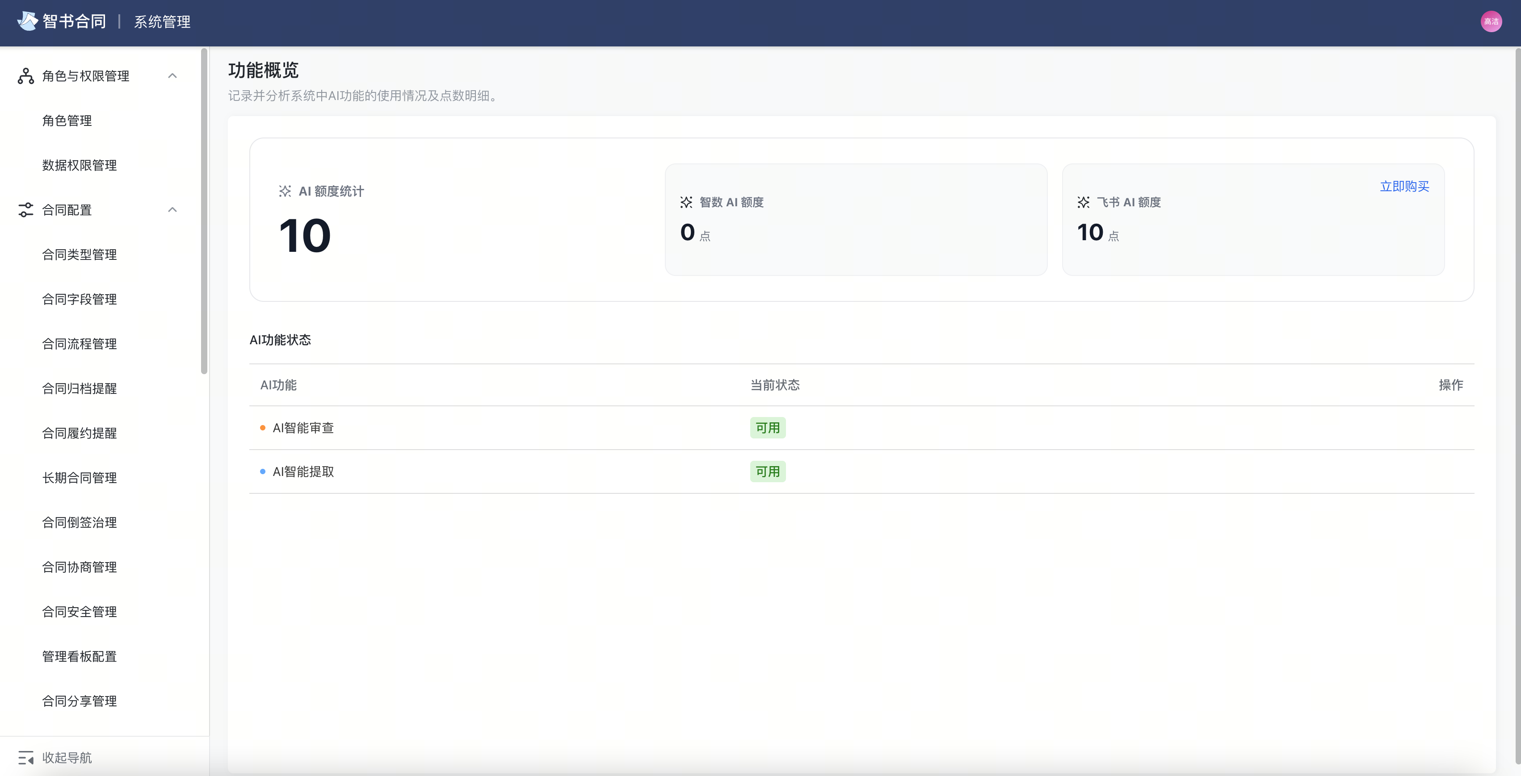Select 合同安全管理 from sidebar
Screen dimensions: 1521x776
tap(79, 612)
